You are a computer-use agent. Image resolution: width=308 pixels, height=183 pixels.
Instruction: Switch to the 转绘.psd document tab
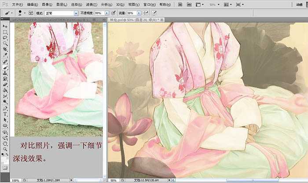(x=136, y=20)
